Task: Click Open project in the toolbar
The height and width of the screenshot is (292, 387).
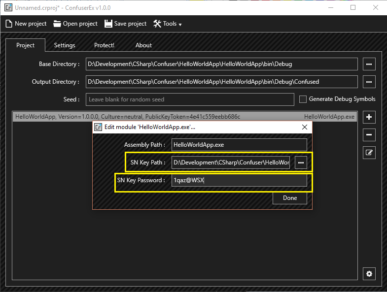Action: 75,24
